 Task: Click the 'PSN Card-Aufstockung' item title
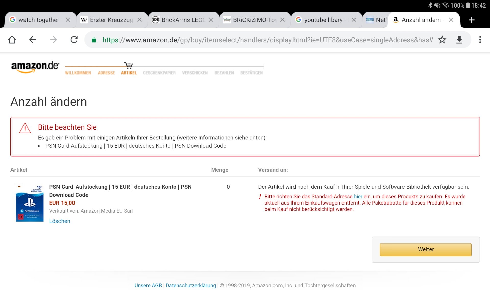(x=120, y=191)
